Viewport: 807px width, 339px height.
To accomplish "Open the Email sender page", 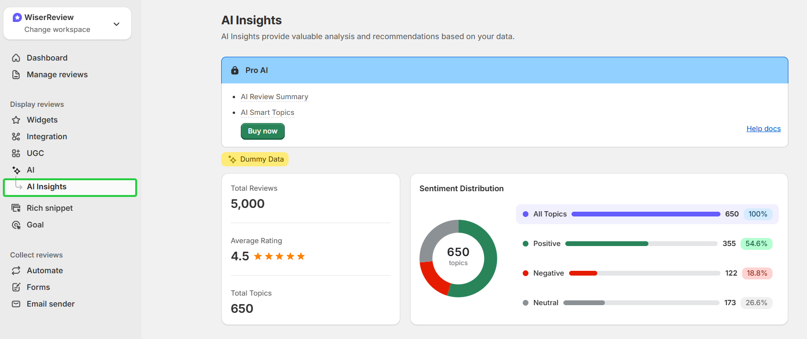I will pyautogui.click(x=51, y=304).
